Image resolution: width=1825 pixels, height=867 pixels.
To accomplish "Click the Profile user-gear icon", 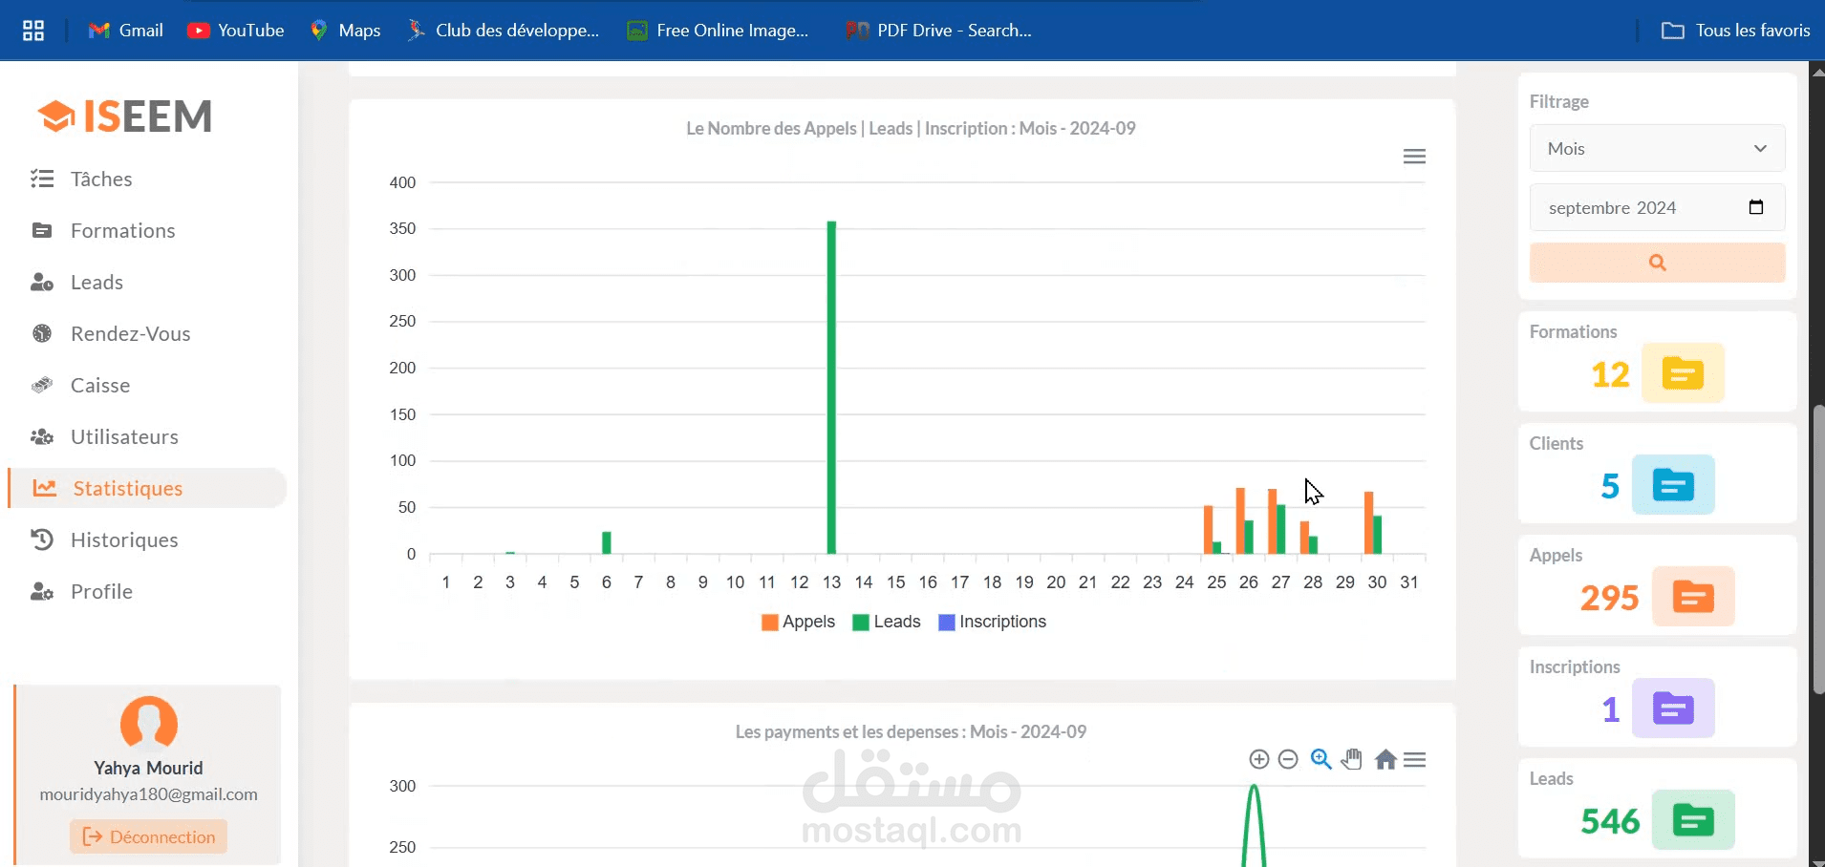I will [42, 591].
